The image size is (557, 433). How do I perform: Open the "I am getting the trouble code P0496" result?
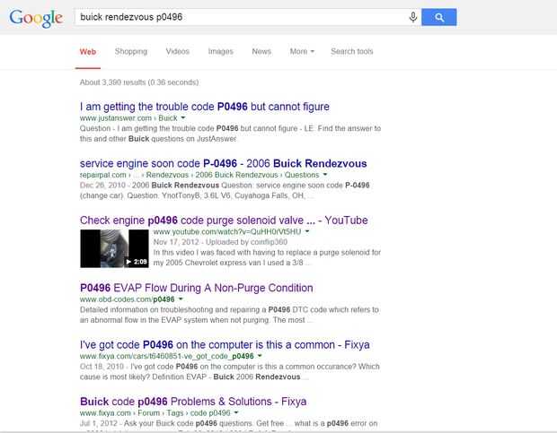point(205,107)
